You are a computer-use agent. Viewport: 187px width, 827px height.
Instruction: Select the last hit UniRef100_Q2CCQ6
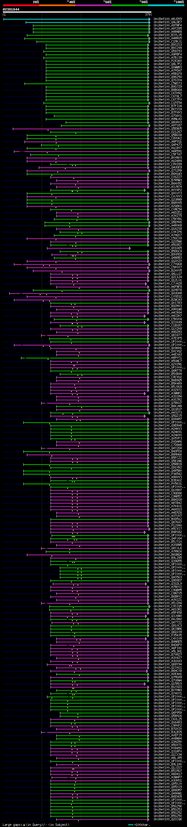[x=168, y=819]
